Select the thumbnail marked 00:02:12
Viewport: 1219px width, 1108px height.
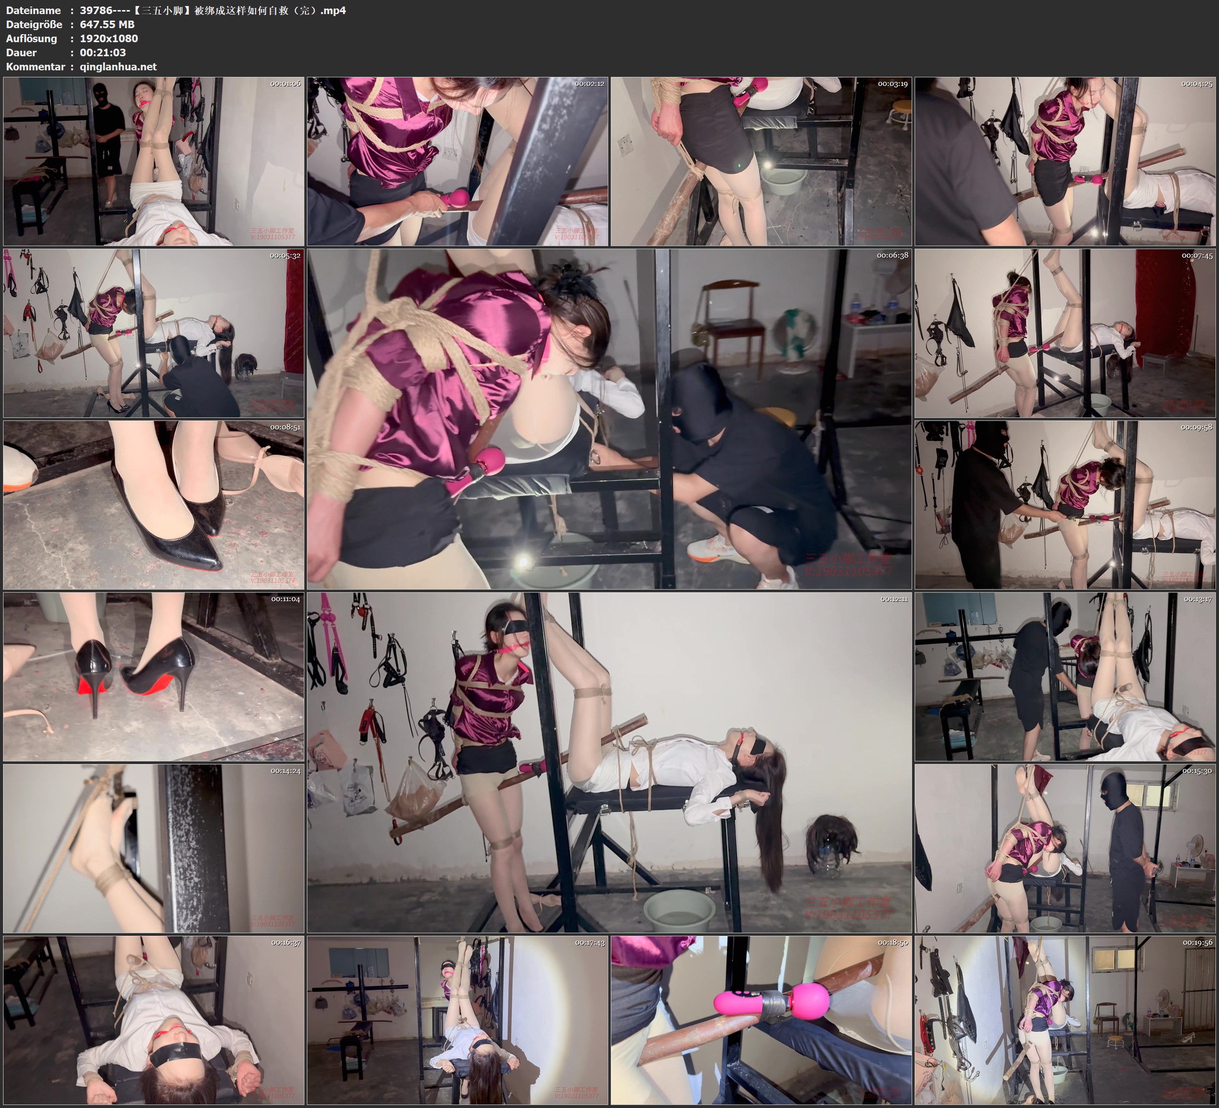pos(458,161)
